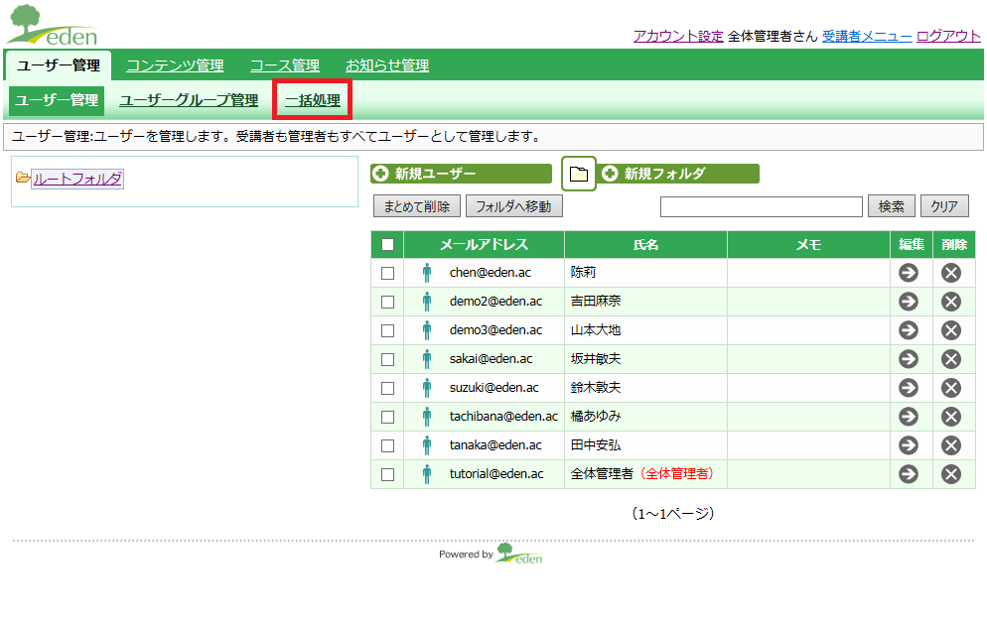The width and height of the screenshot is (987, 623).
Task: Click the name 橘あゆみ
Action: (596, 417)
